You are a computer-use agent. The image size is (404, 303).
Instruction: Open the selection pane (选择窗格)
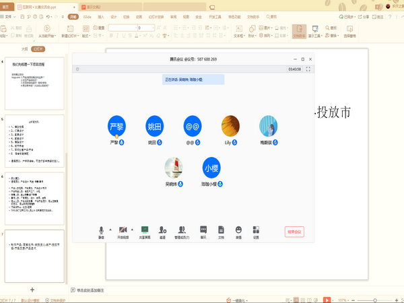coord(349,32)
